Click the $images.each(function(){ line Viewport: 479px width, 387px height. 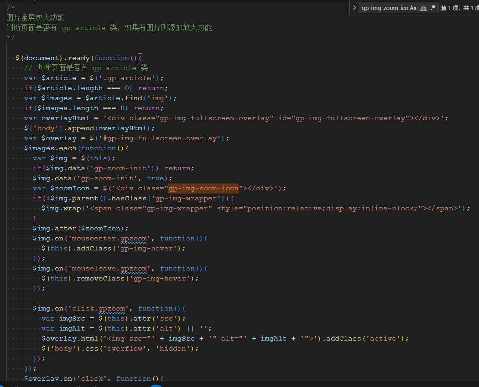tap(76, 148)
